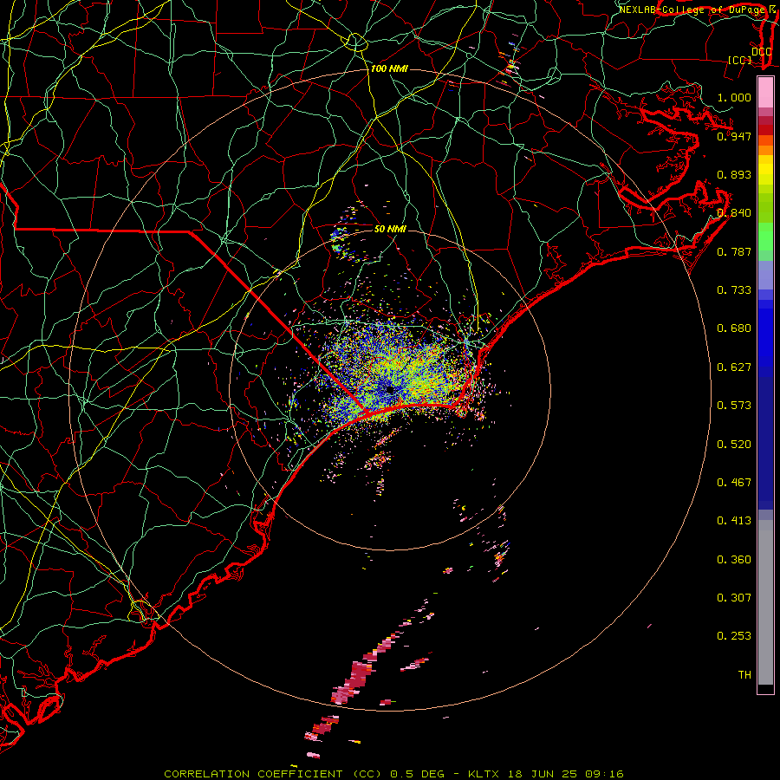The image size is (780, 780).
Task: Select the 0.573 legend value
Action: pyautogui.click(x=734, y=406)
